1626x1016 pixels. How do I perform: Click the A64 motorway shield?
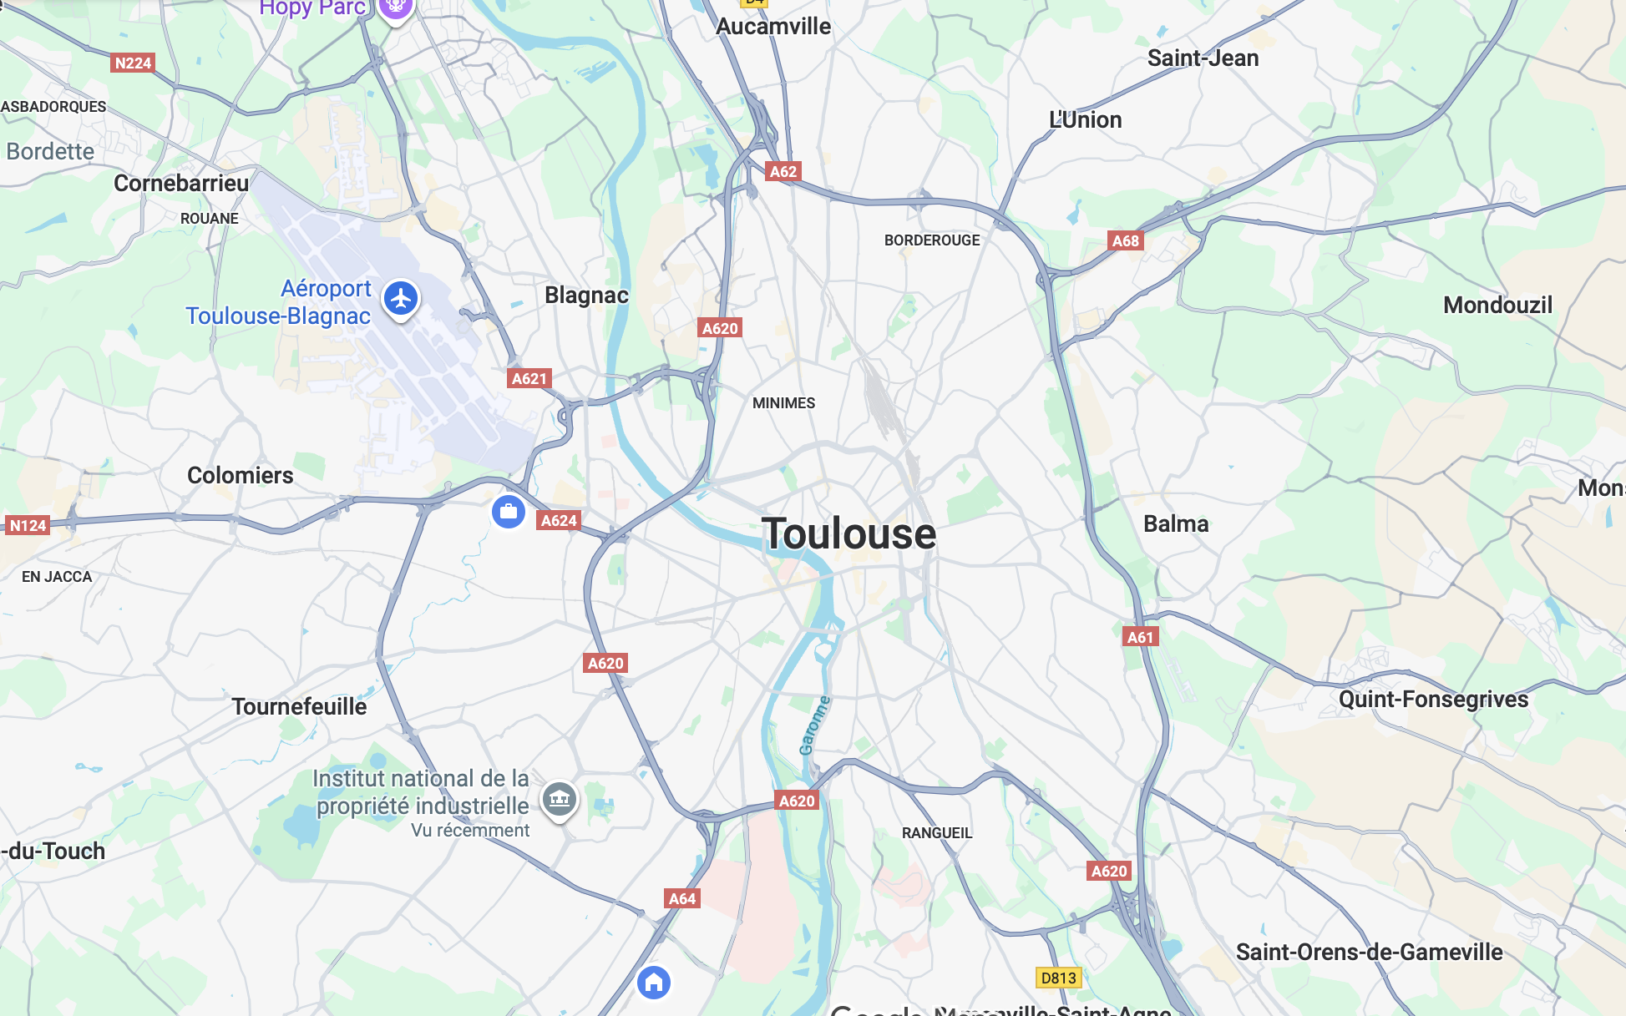point(682,899)
